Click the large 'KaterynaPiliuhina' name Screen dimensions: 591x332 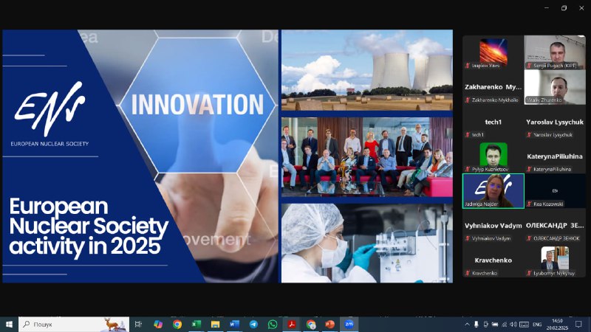(555, 156)
